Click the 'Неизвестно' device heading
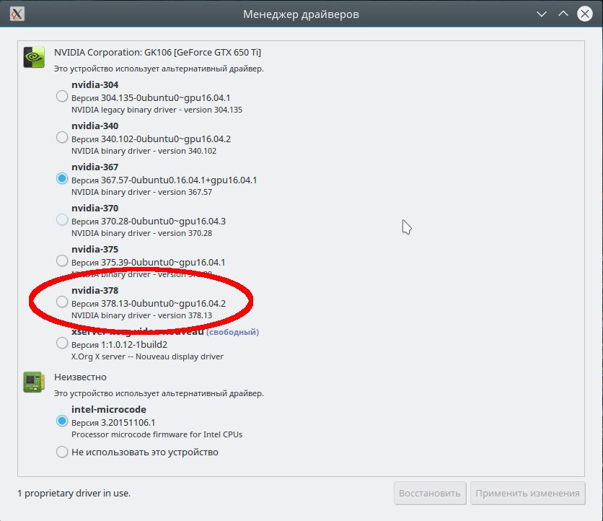 [80, 377]
